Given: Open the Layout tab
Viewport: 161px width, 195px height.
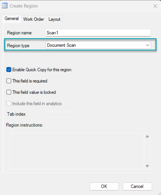Looking at the screenshot, I should [54, 19].
